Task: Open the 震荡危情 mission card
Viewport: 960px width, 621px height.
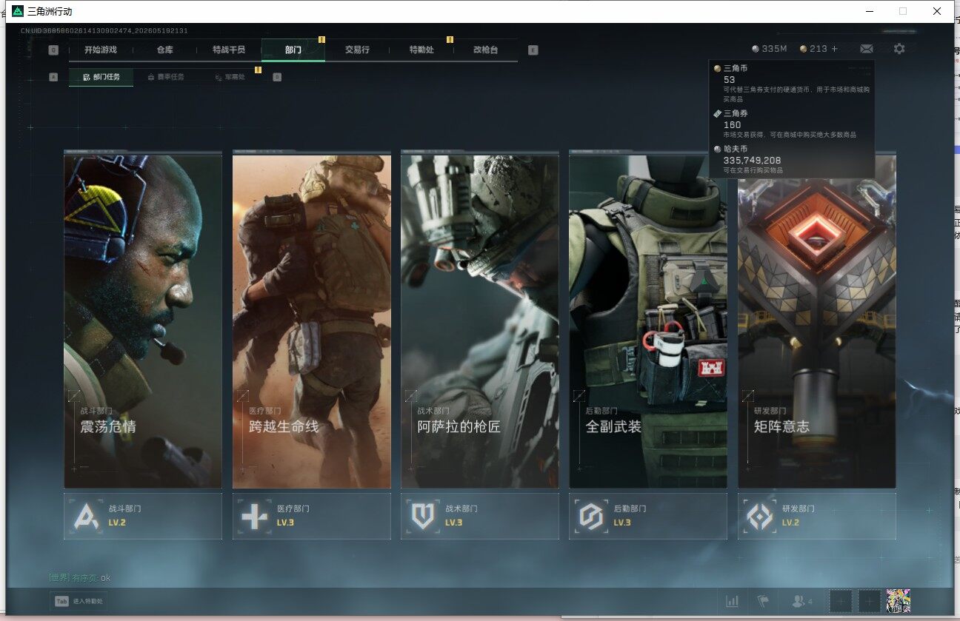Action: tap(143, 321)
